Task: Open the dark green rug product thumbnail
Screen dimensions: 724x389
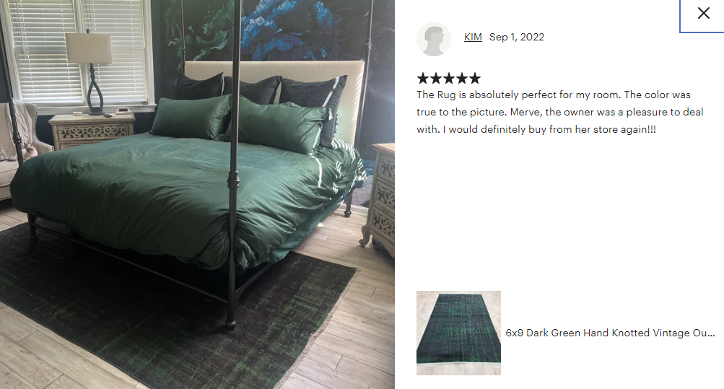Action: pyautogui.click(x=458, y=333)
